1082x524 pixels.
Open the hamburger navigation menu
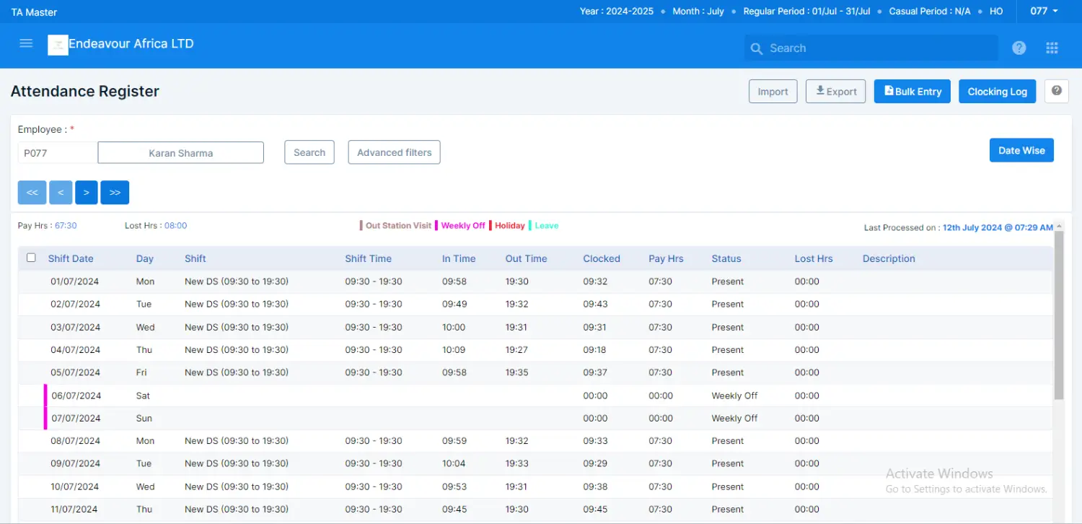coord(26,43)
